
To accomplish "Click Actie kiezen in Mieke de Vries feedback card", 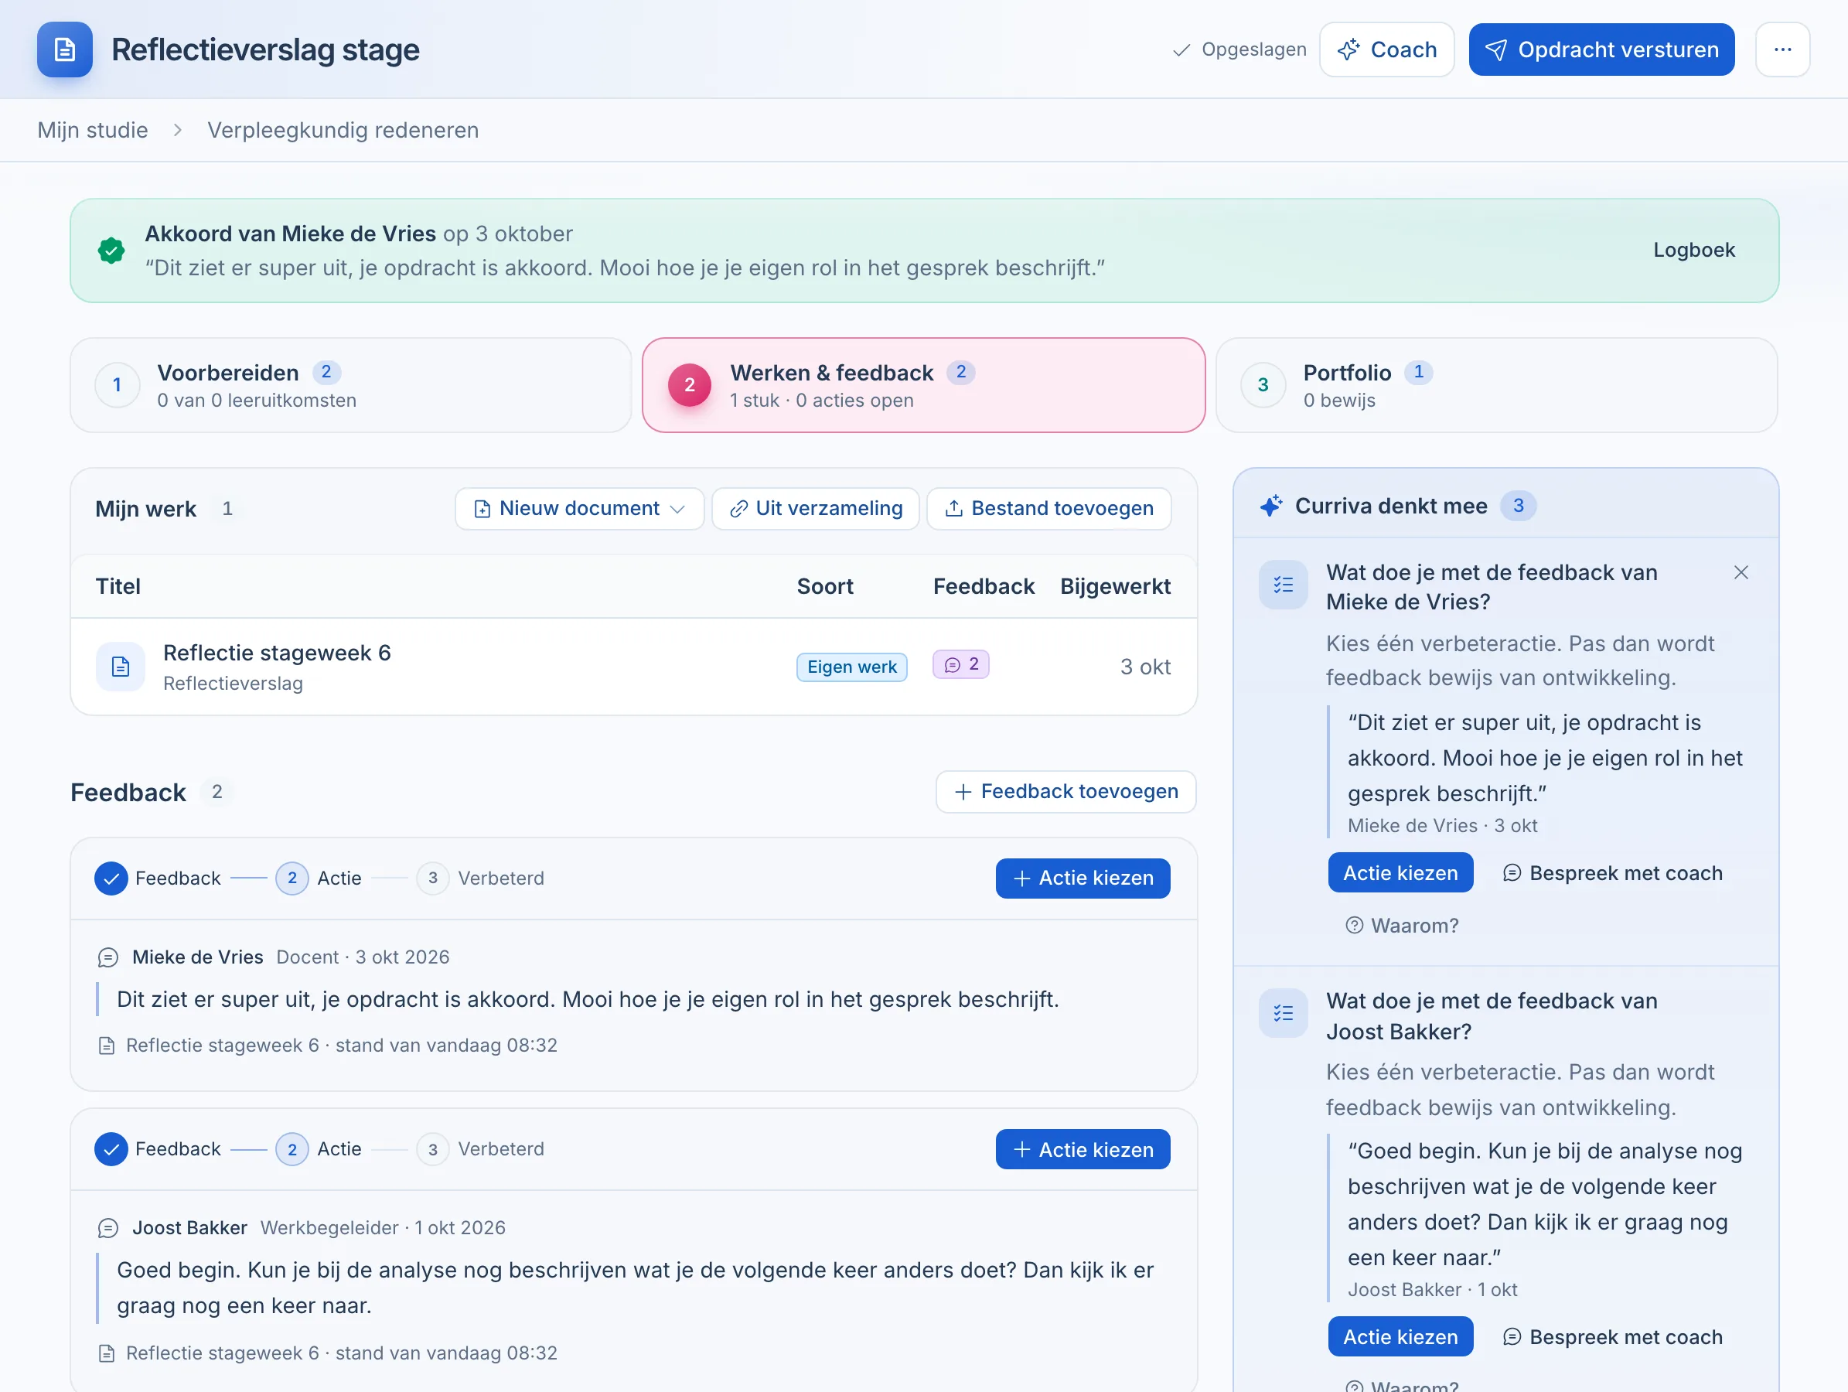I will click(x=1082, y=879).
